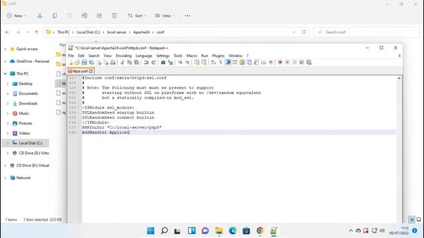Click the Print icon in Notepad++ toolbar
424x238 pixels.
coord(113,63)
